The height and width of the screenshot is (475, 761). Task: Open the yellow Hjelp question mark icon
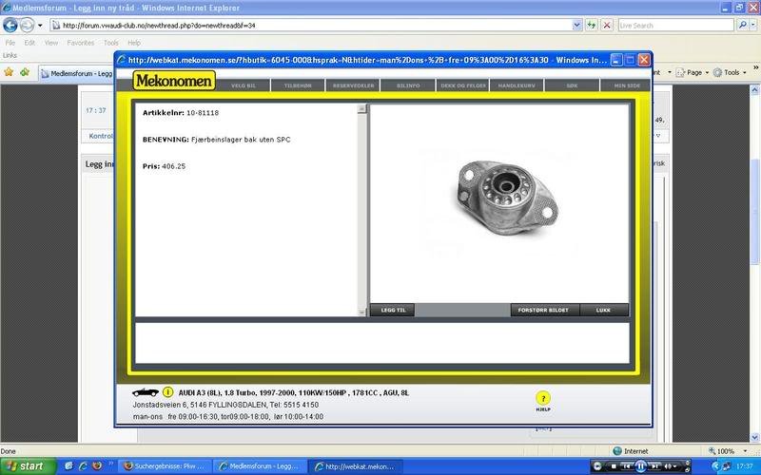coord(543,399)
